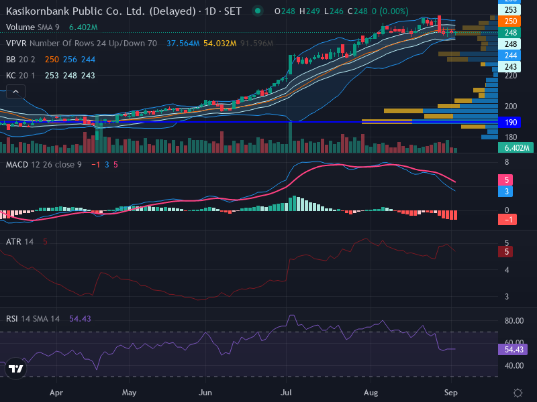Click the Jul label on time axis
The image size is (537, 402).
[286, 393]
